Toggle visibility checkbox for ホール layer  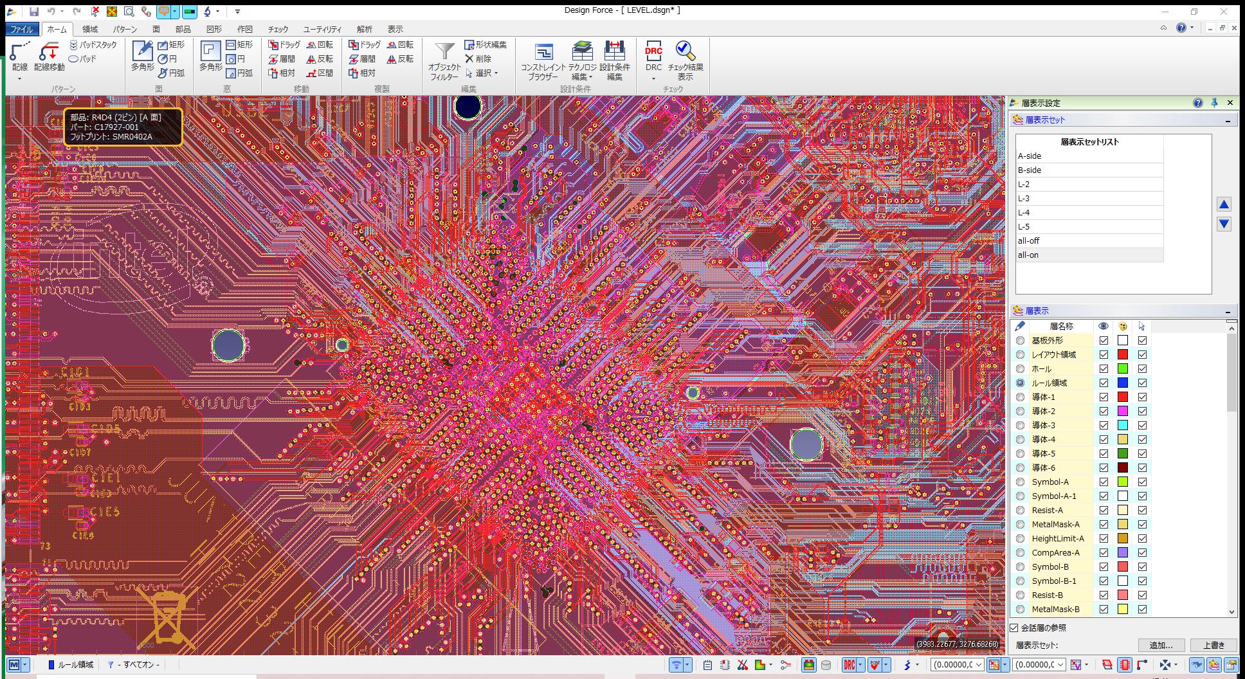(1104, 368)
